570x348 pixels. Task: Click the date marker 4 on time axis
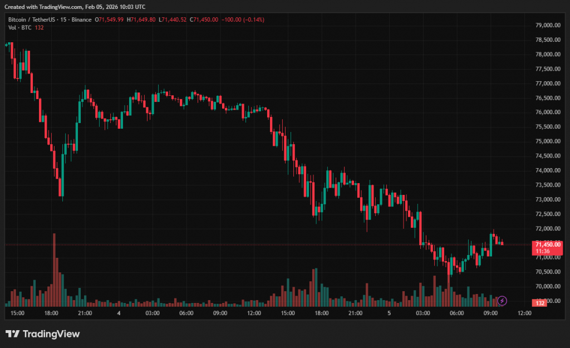click(119, 313)
